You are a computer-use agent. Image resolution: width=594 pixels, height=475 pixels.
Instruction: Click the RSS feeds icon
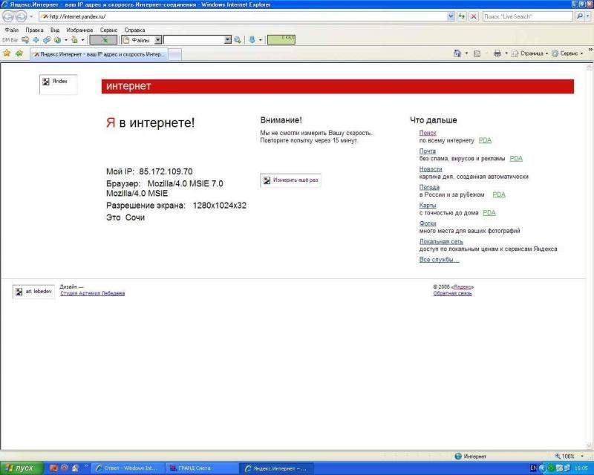coord(477,53)
